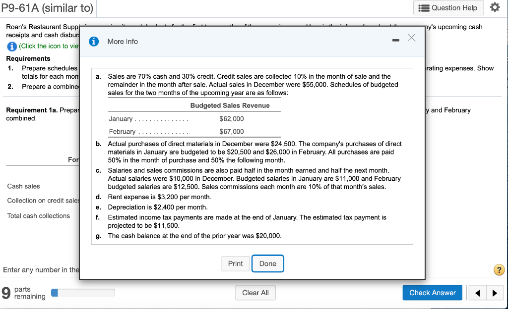Click the Print button

point(235,263)
